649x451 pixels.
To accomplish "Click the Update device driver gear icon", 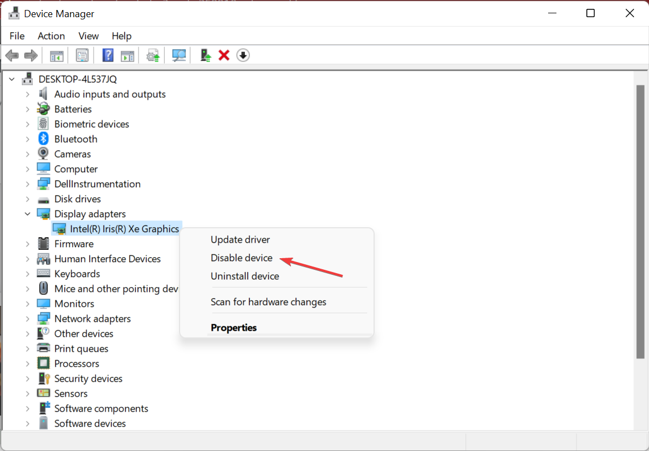I will [x=153, y=55].
